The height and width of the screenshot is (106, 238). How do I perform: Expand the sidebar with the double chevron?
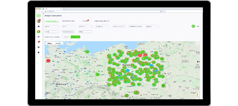tap(43, 14)
